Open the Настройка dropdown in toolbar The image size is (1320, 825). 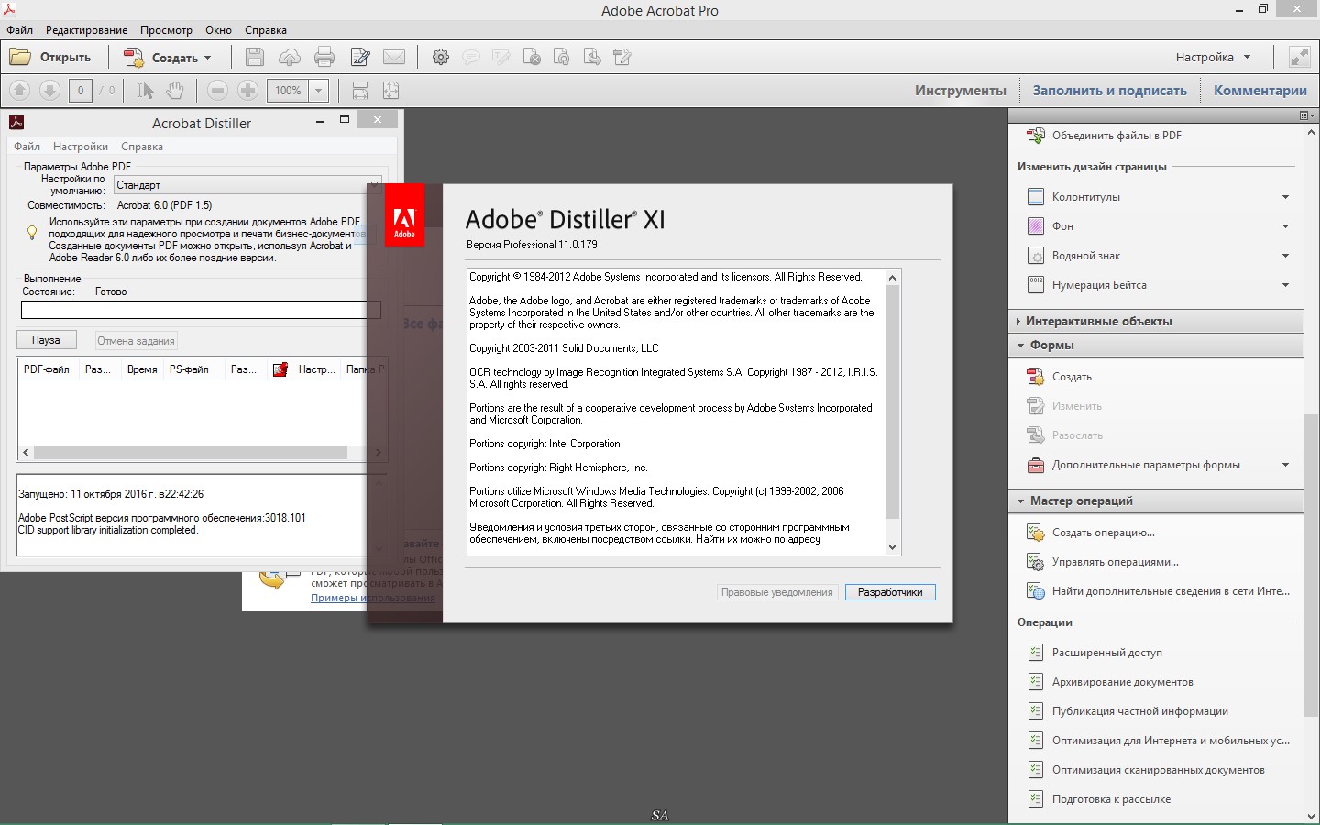[x=1213, y=57]
